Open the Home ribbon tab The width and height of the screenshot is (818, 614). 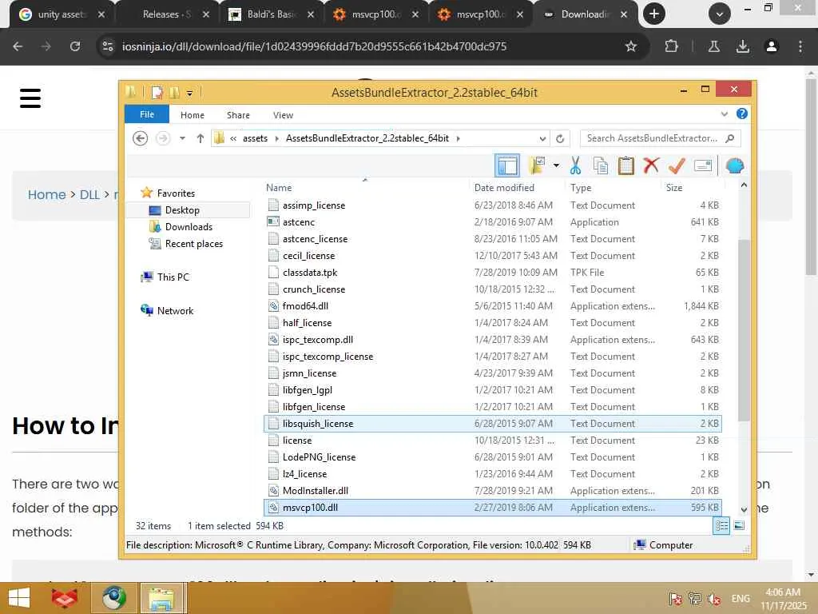(193, 115)
